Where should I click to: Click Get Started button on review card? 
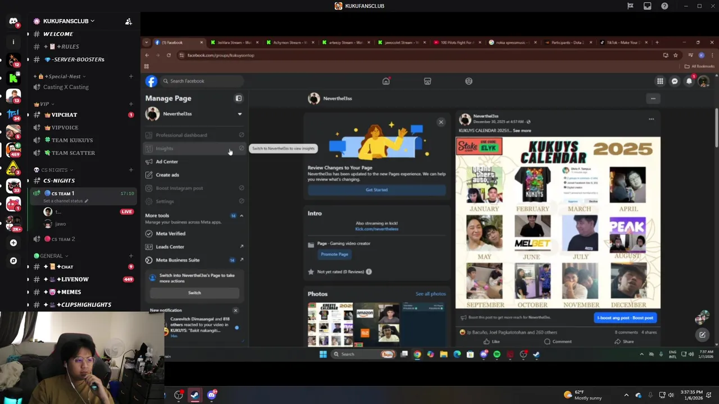tap(376, 190)
